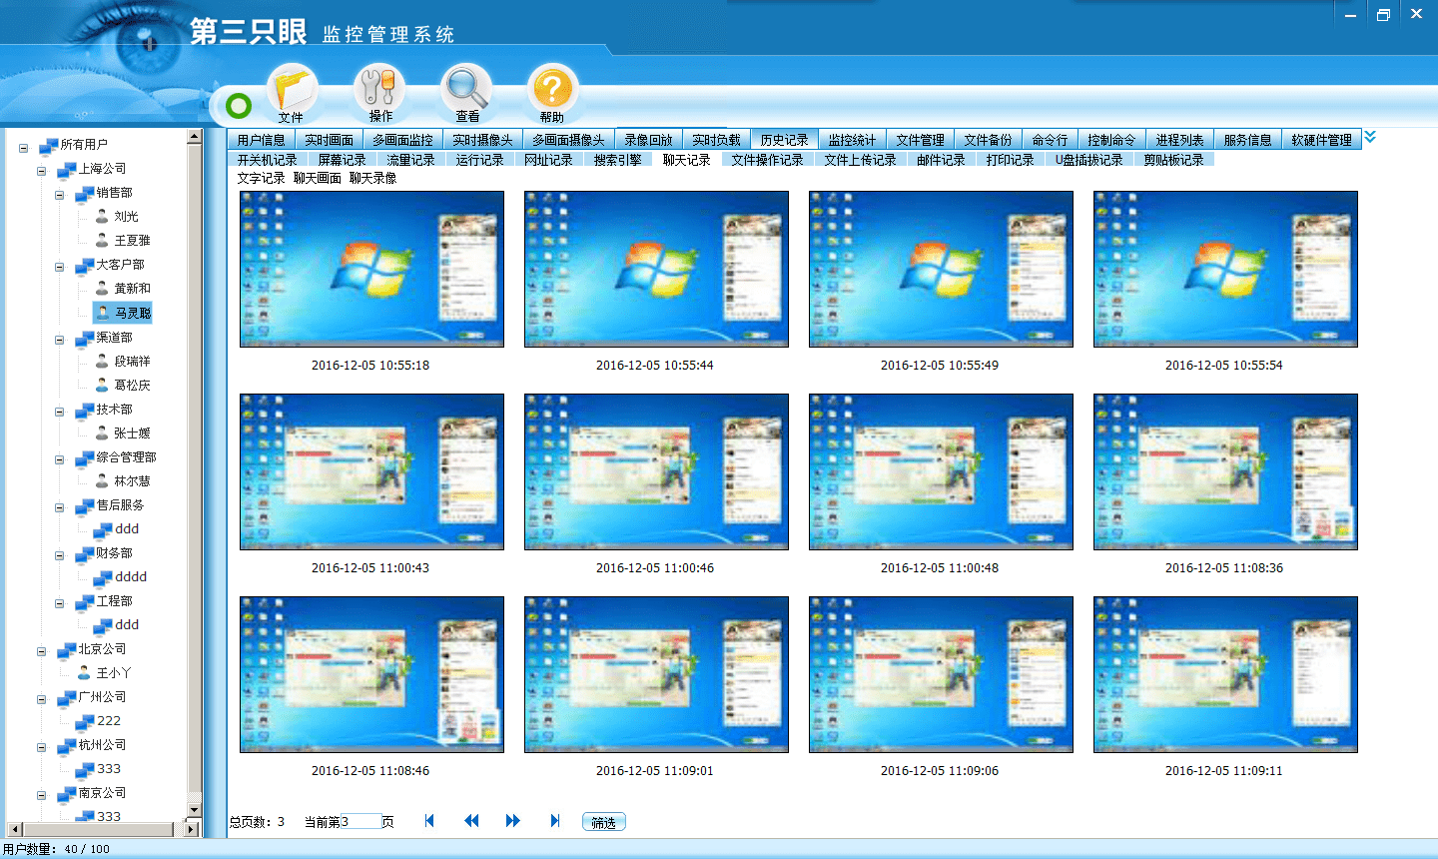Image resolution: width=1438 pixels, height=859 pixels.
Task: Click the user icon beside 段瑞祥
Action: [x=102, y=361]
